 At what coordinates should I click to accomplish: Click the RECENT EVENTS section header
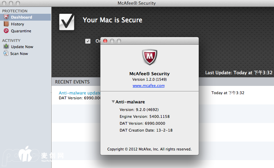(72, 82)
